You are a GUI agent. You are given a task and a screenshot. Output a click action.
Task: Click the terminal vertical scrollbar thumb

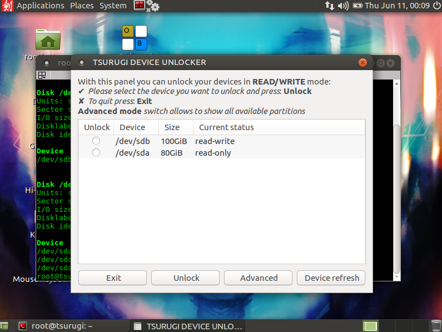coord(396,199)
